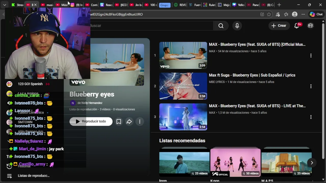Click the Blueberry eyes playlist cover image

[x=117, y=65]
